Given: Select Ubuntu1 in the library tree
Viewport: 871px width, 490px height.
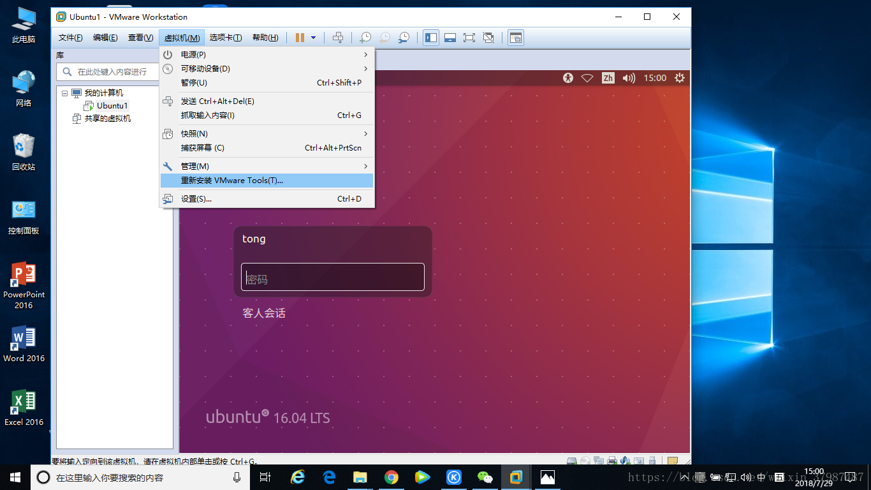Looking at the screenshot, I should click(x=112, y=106).
